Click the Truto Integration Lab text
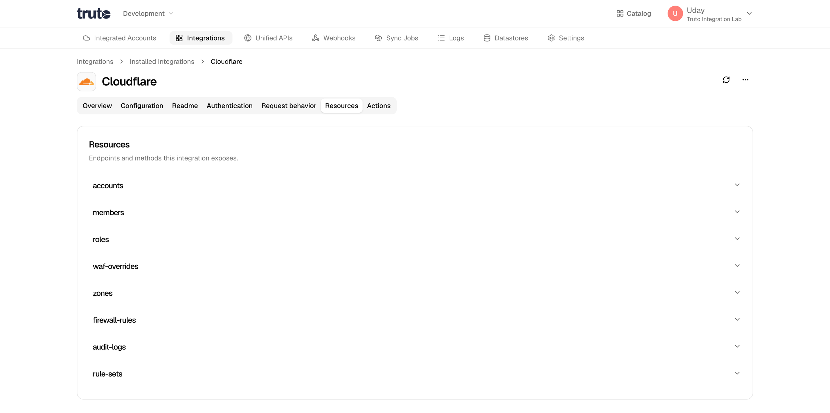Viewport: 830px width, 413px height. coord(714,19)
